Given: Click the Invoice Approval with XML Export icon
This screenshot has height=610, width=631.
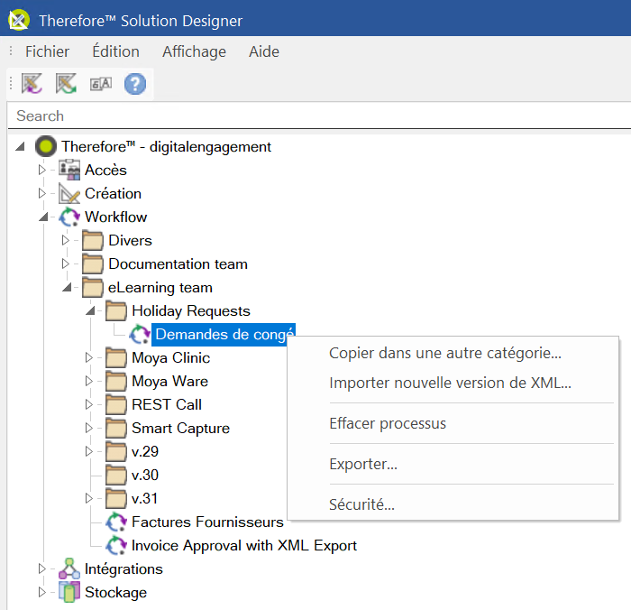Looking at the screenshot, I should pyautogui.click(x=116, y=546).
